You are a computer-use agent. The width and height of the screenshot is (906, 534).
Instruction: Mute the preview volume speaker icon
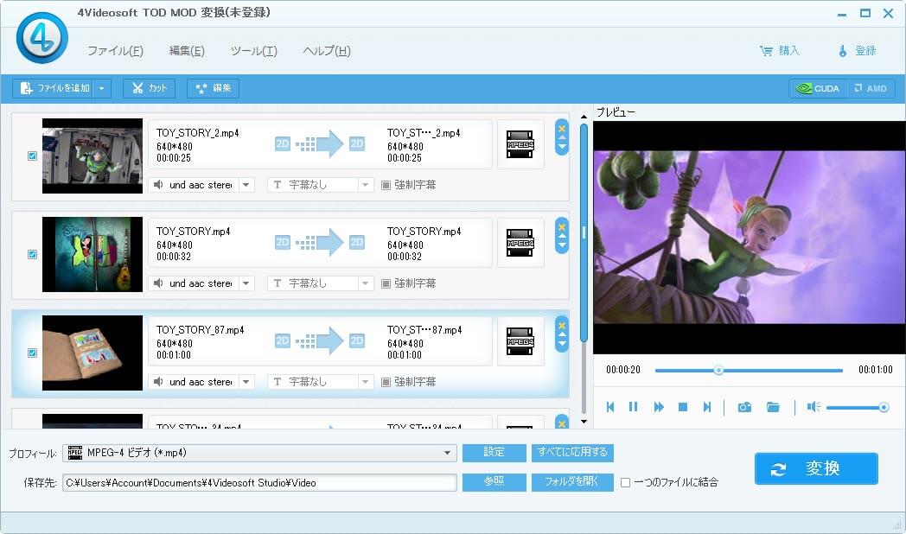pos(813,407)
